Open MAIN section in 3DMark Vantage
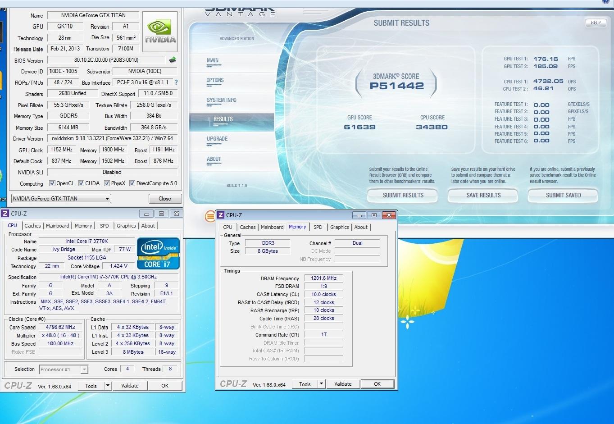This screenshot has width=614, height=424. (232, 62)
